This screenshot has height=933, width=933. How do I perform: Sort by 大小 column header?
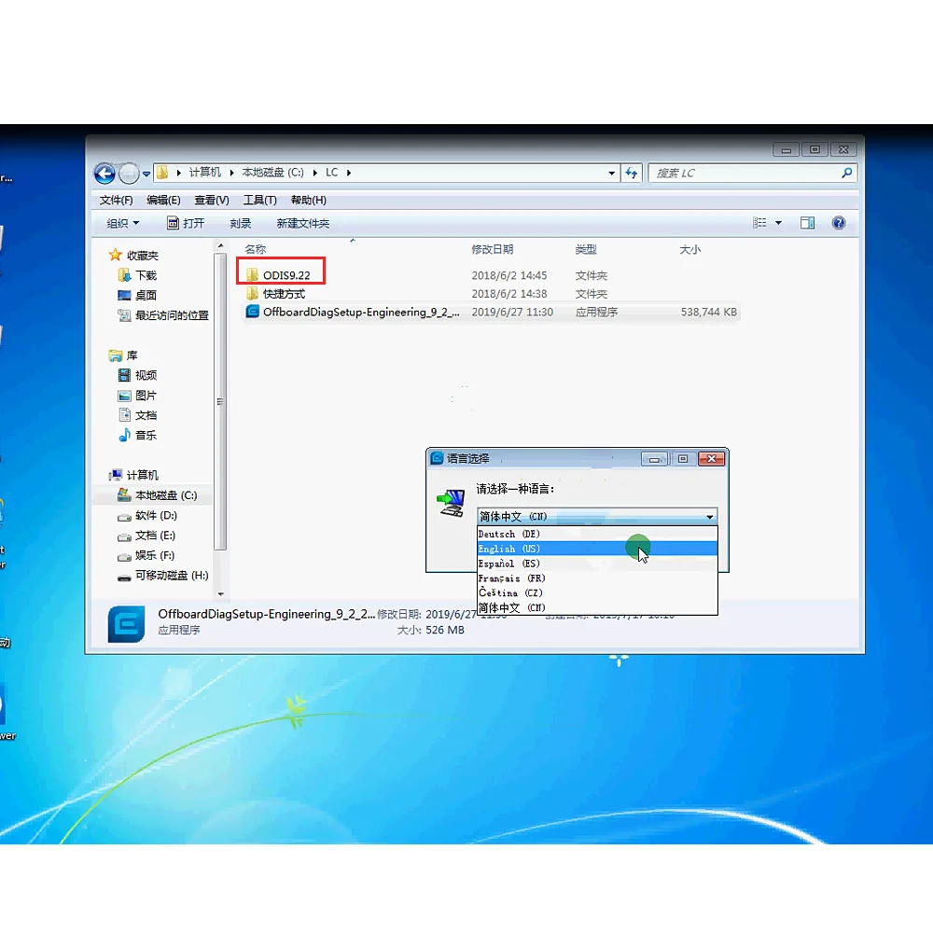pyautogui.click(x=690, y=249)
